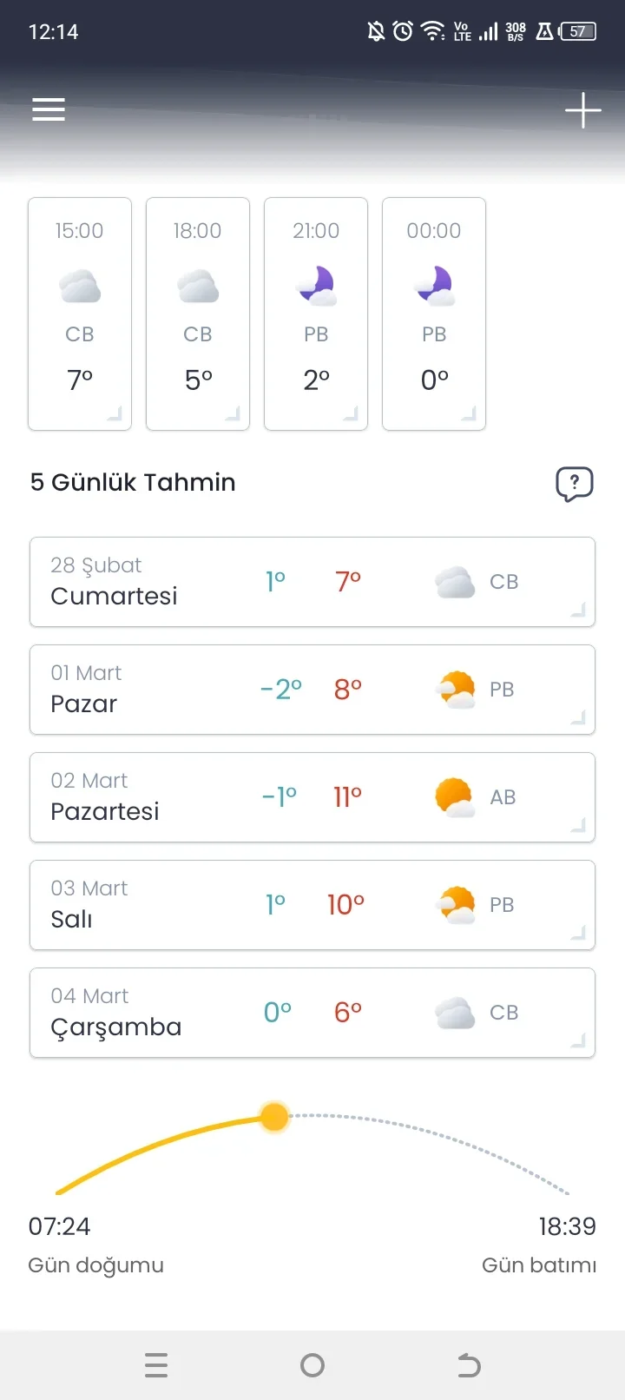Open the hamburger menu
625x1400 pixels.
tap(49, 109)
